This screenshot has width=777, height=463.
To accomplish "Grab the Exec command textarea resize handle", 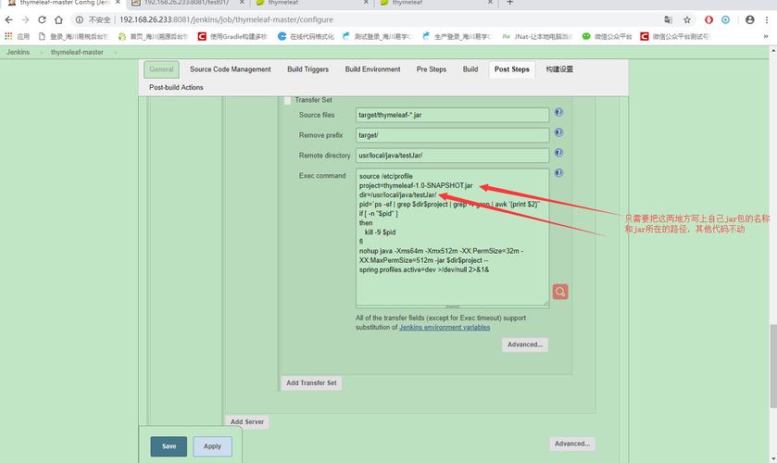I will tap(453, 307).
